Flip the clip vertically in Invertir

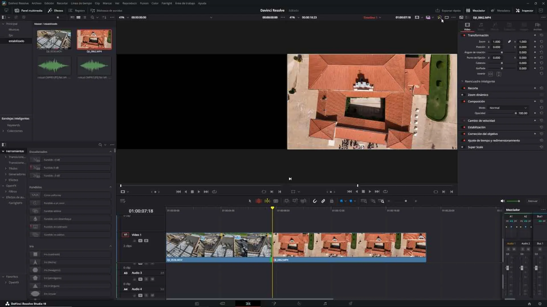pyautogui.click(x=499, y=74)
